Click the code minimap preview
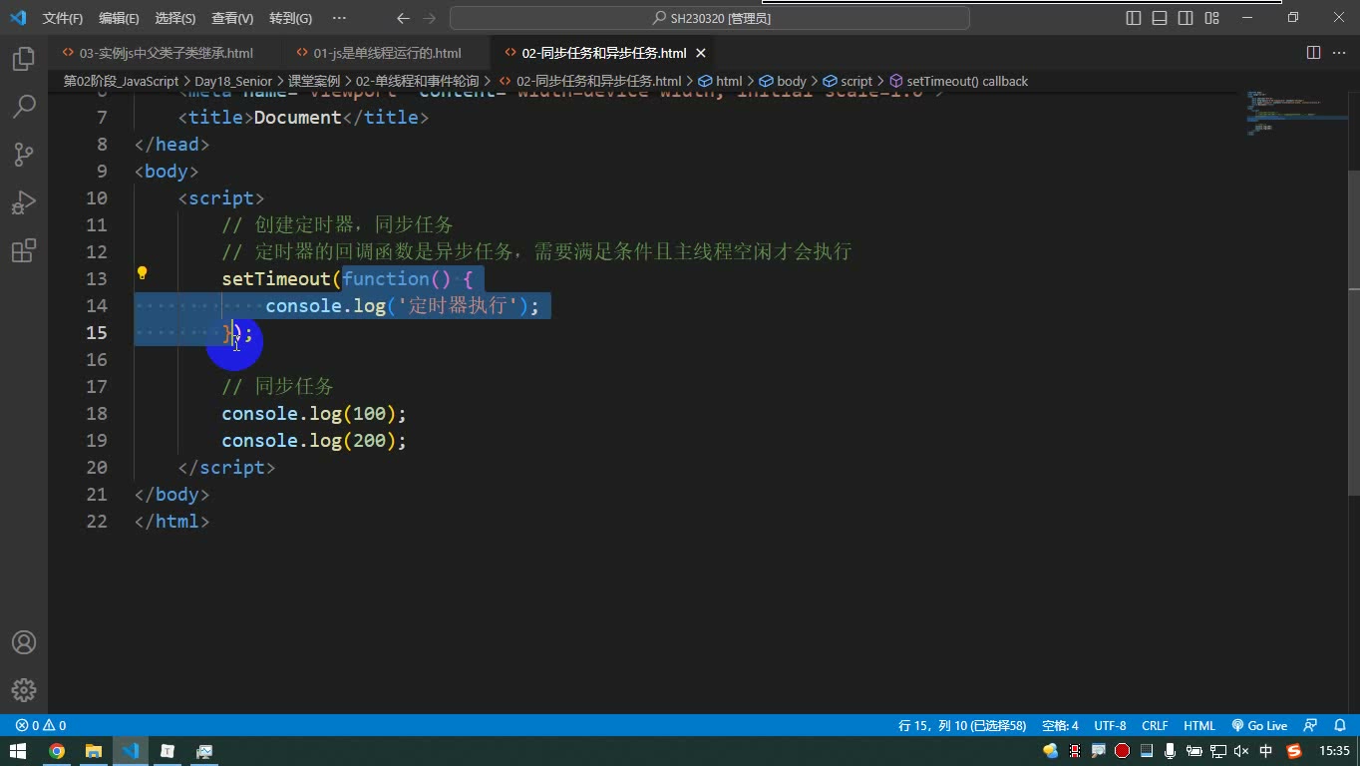This screenshot has height=766, width=1360. coord(1295,112)
